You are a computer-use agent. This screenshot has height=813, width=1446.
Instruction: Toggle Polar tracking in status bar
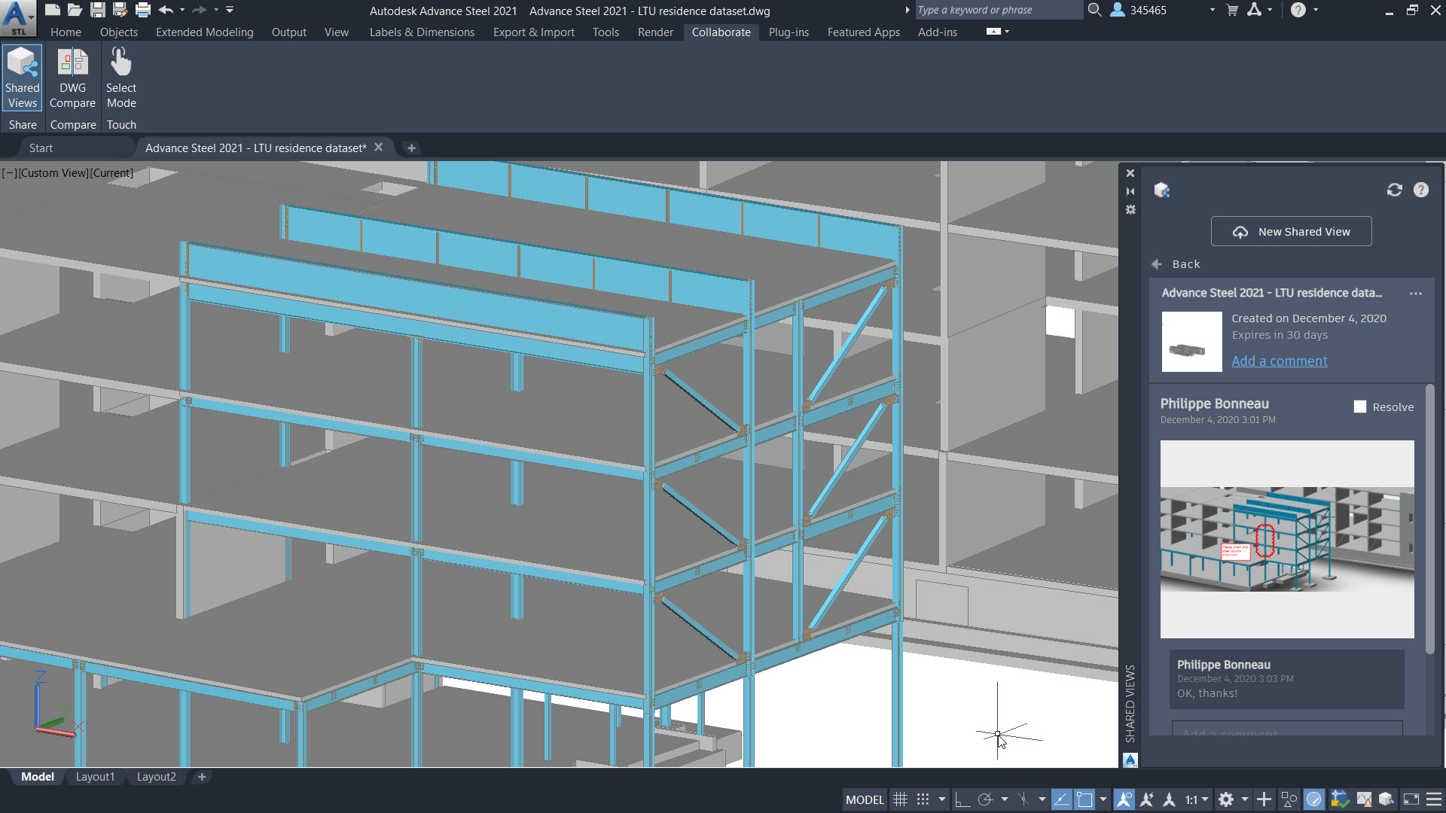point(985,799)
